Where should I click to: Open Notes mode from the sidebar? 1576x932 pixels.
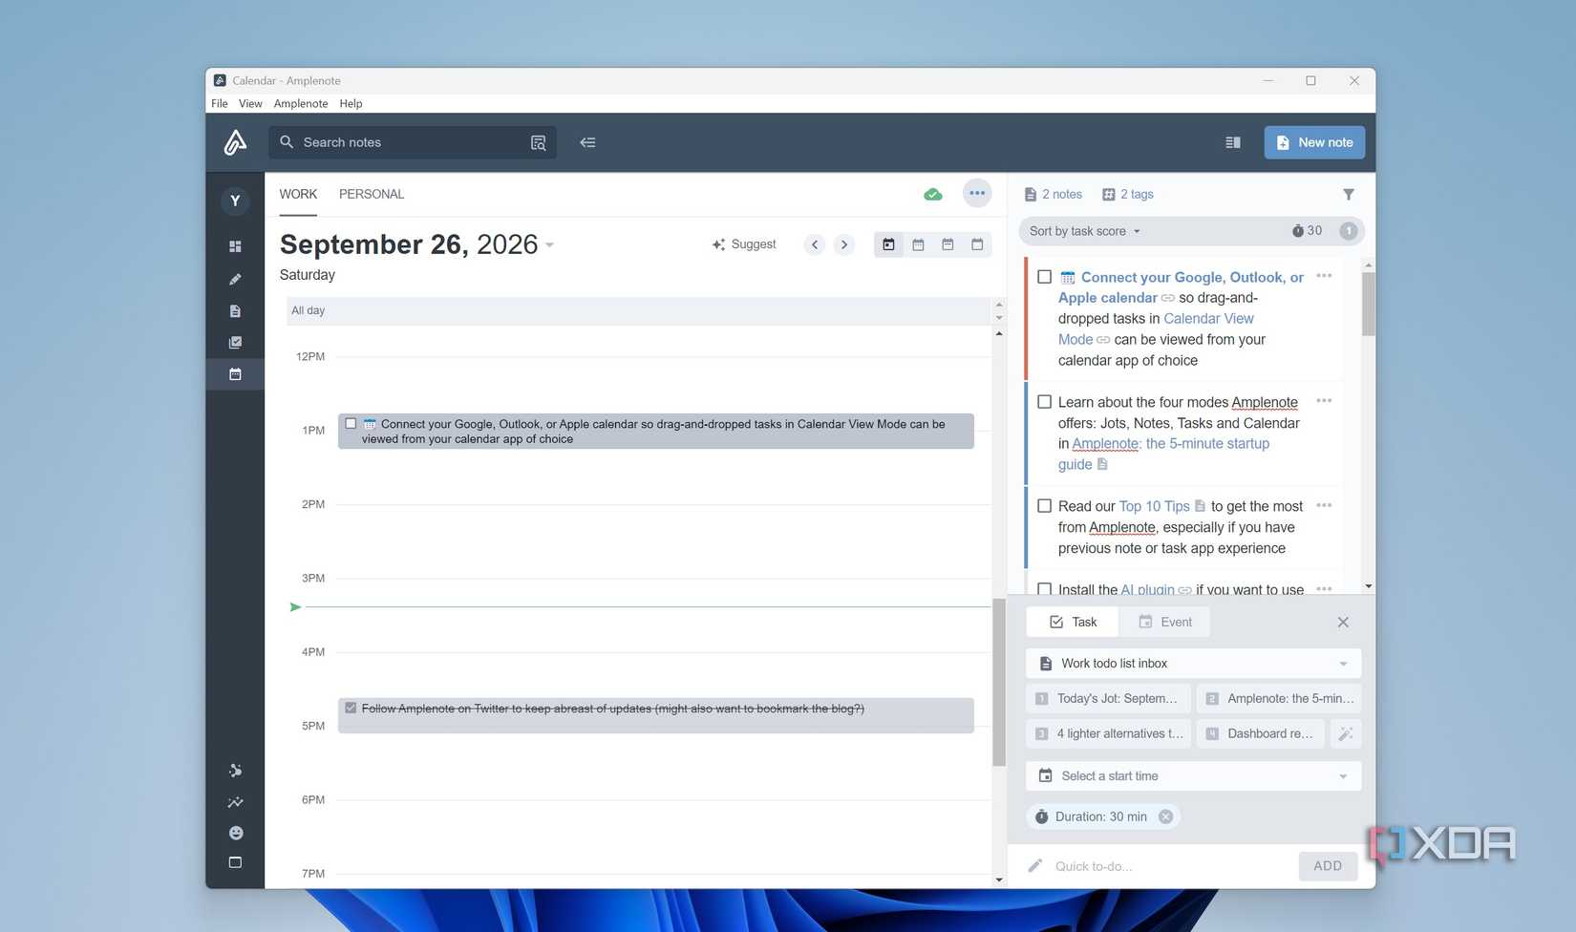235,311
